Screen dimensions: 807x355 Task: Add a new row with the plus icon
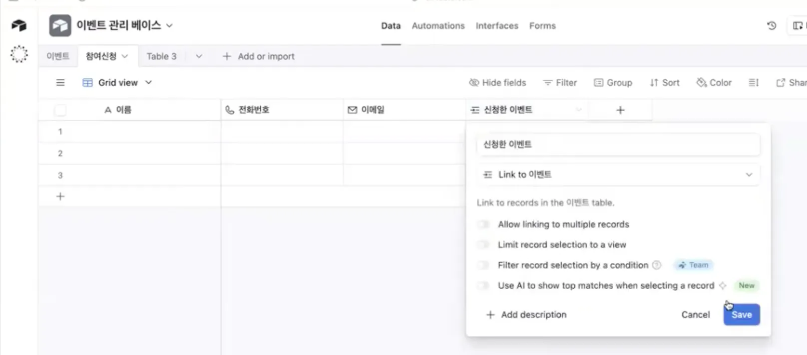point(60,196)
